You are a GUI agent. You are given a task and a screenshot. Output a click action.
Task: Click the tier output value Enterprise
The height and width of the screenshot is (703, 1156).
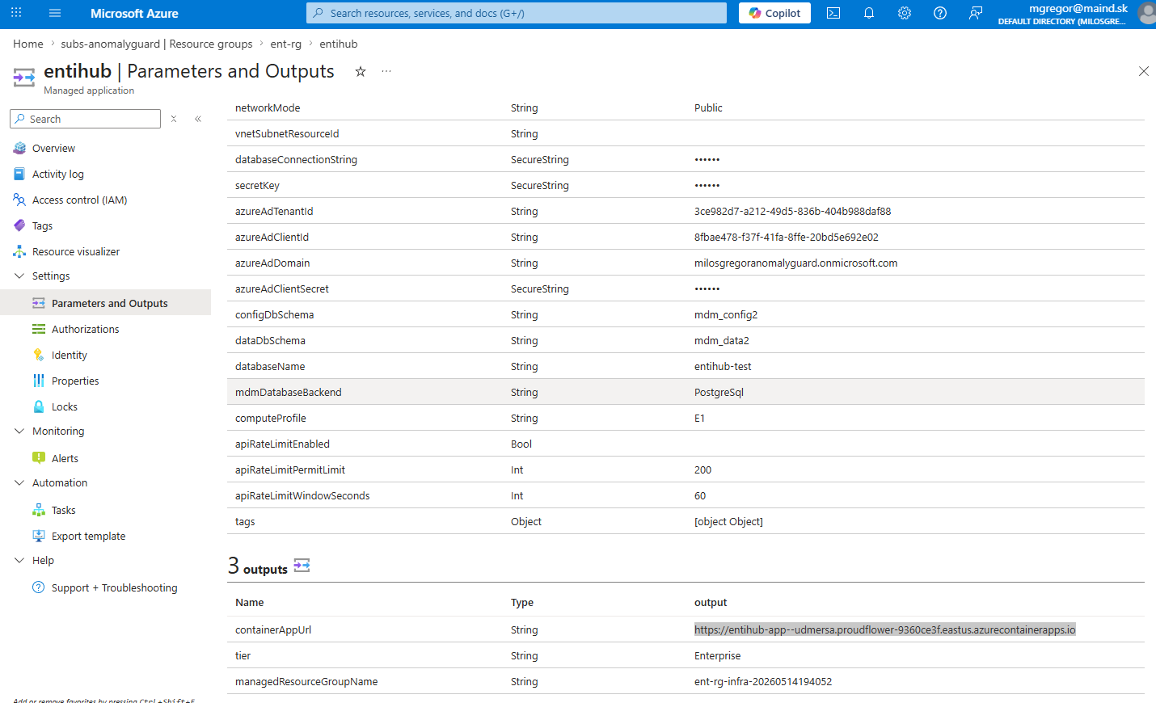tap(718, 655)
